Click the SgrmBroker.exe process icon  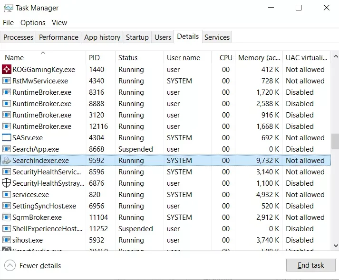[7, 217]
